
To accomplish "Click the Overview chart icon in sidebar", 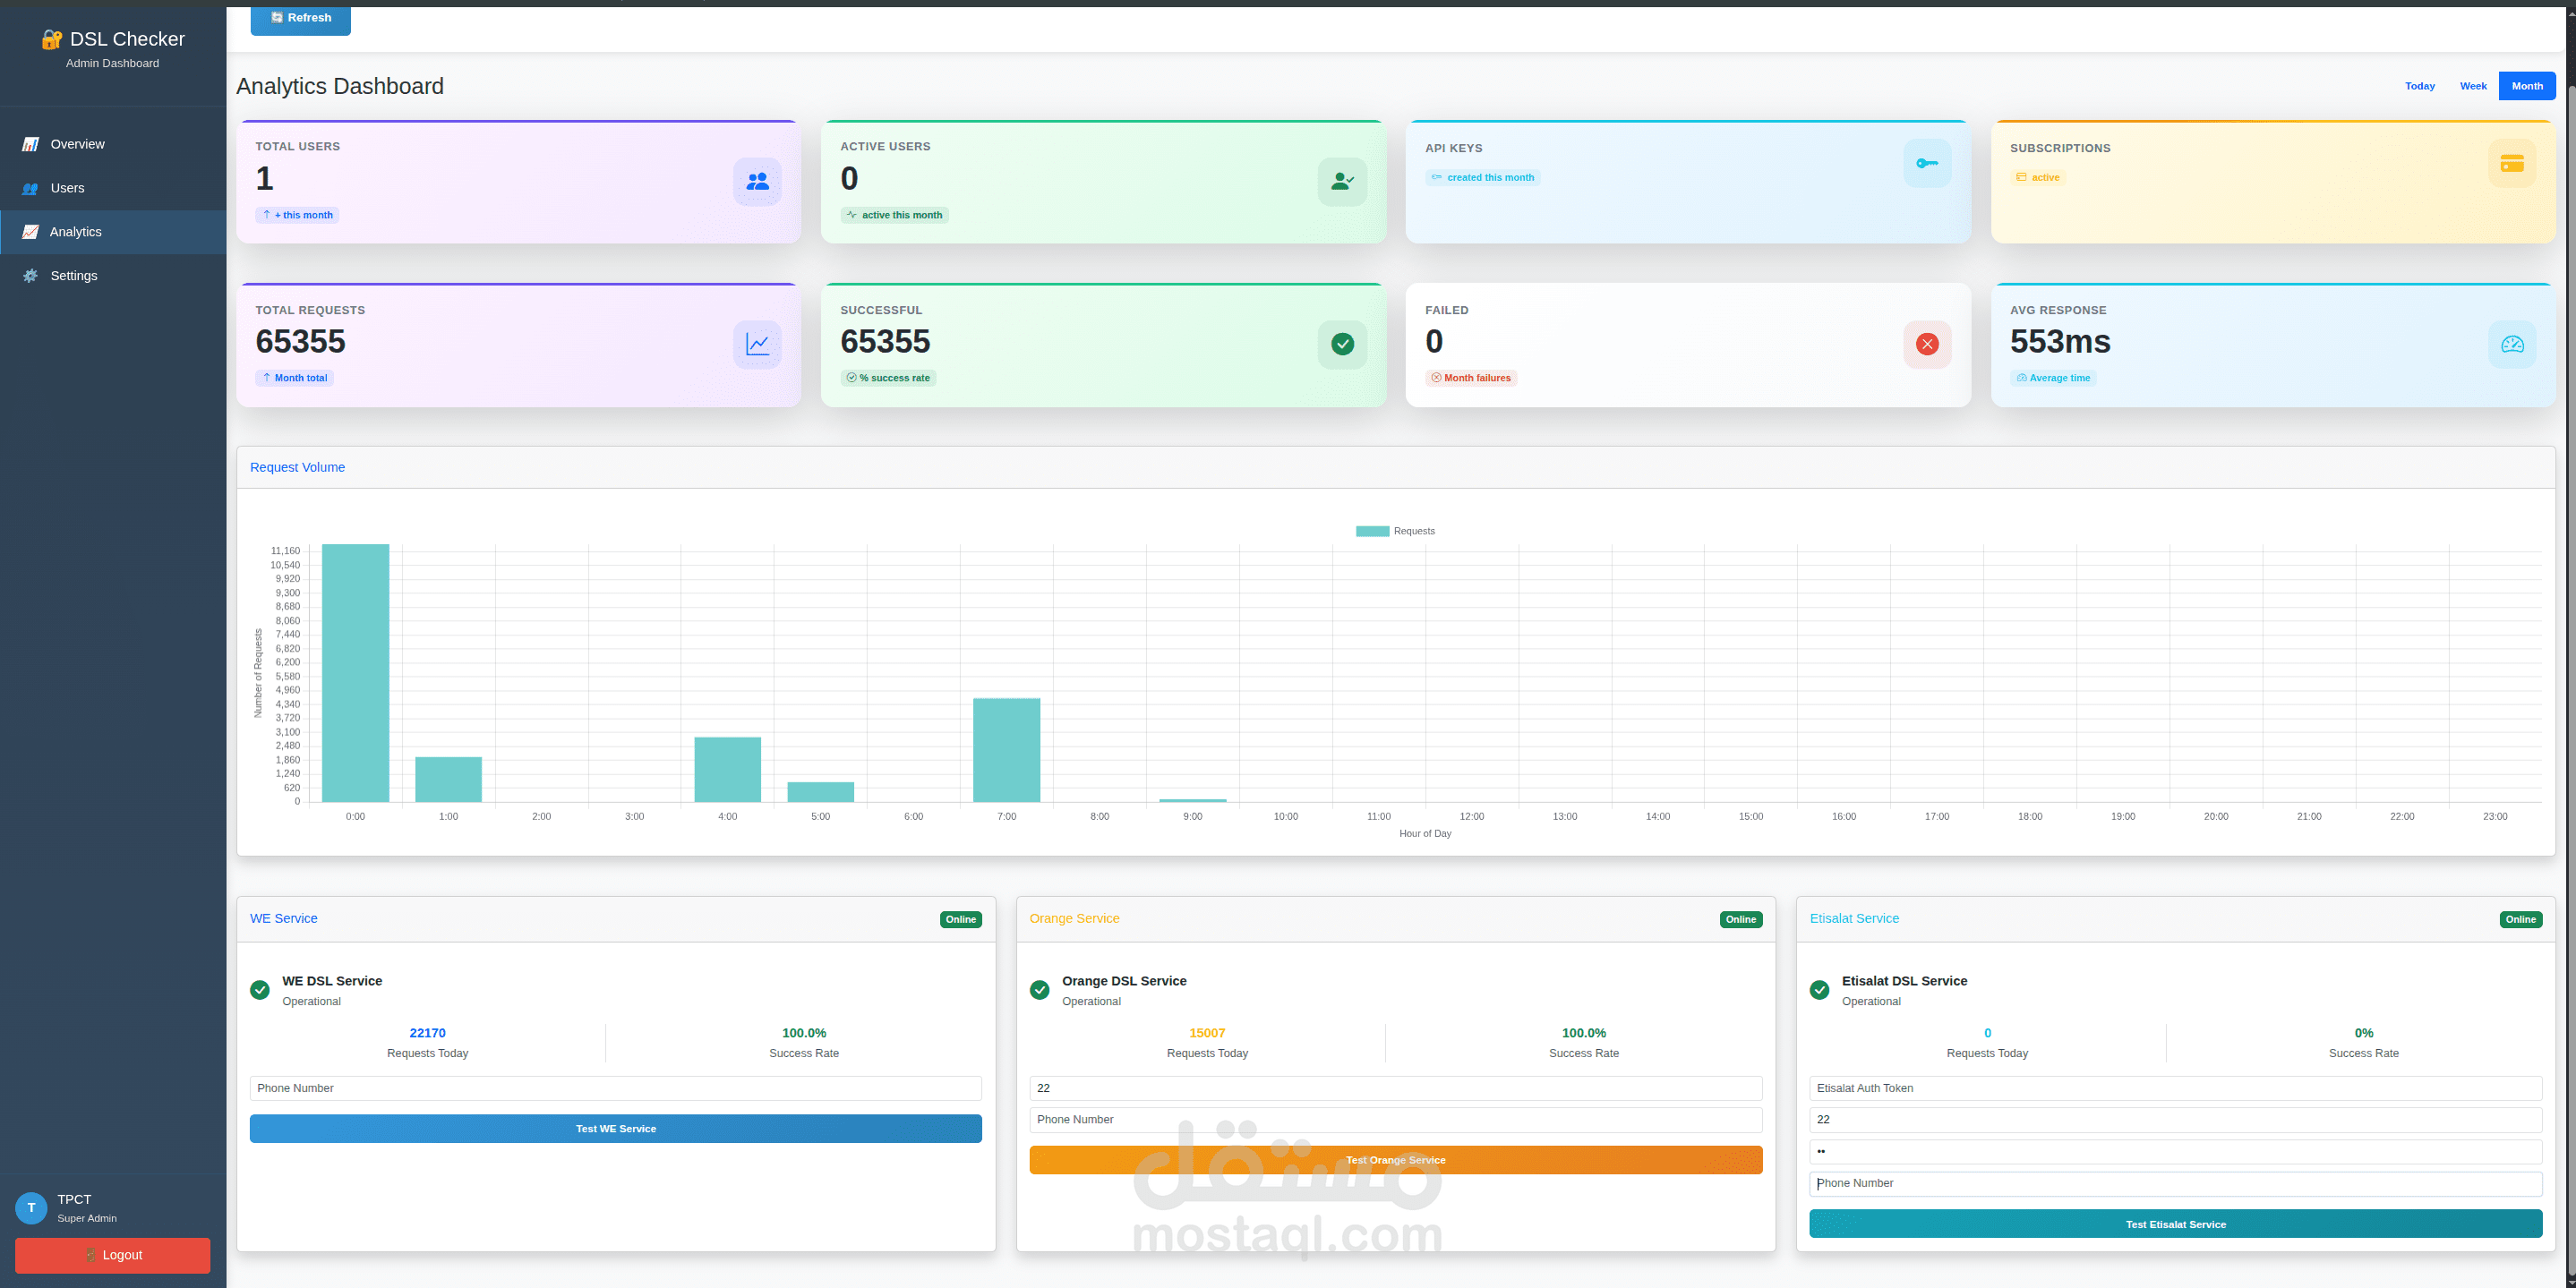I will coord(31,144).
